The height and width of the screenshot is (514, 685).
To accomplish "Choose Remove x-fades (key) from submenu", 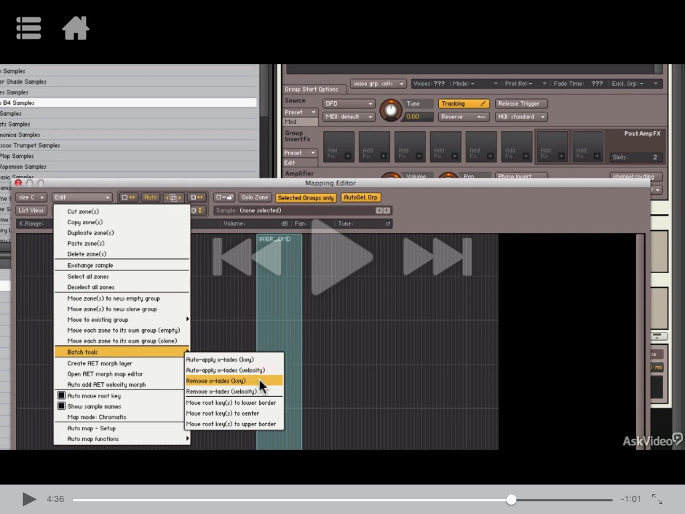I will [x=216, y=381].
